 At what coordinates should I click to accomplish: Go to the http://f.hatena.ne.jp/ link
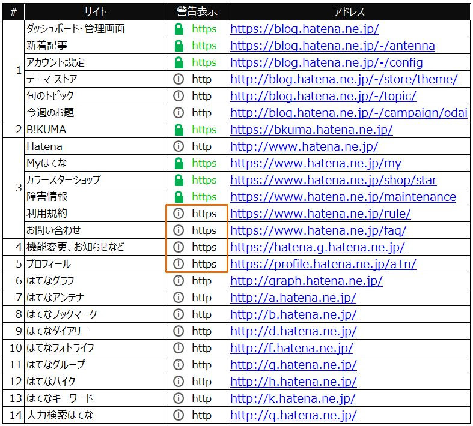[x=291, y=349]
